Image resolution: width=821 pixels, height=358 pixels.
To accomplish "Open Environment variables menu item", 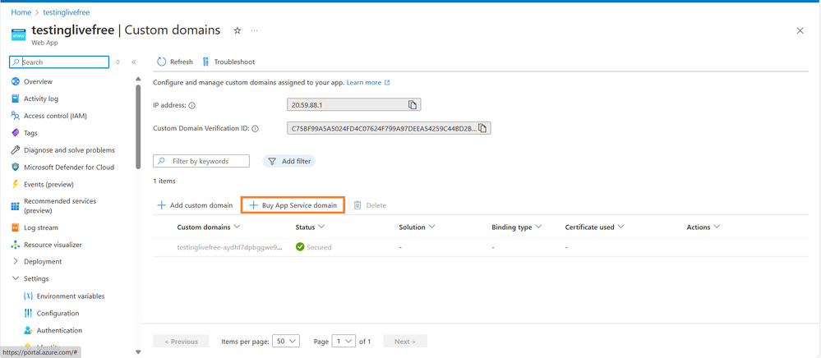I will point(72,296).
